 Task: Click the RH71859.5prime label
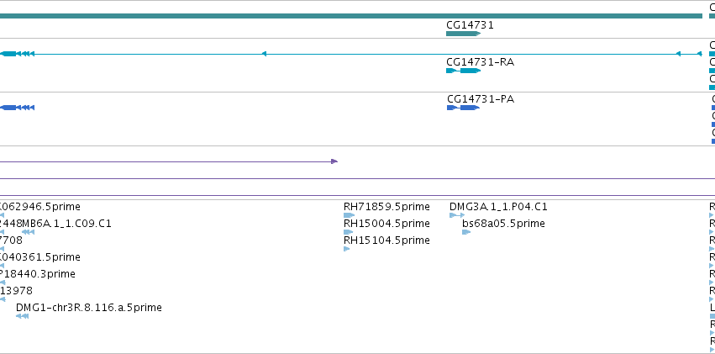[386, 207]
